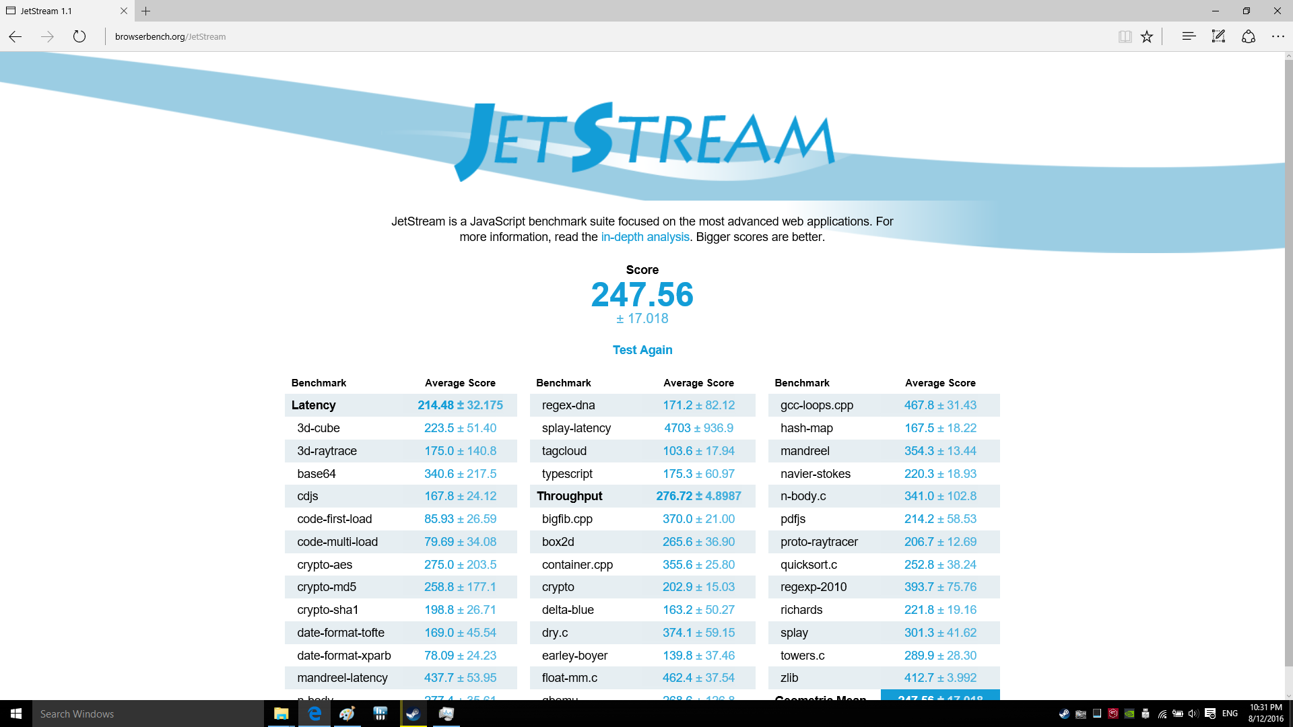Click the Windows Start button
This screenshot has height=727, width=1293.
(x=16, y=714)
